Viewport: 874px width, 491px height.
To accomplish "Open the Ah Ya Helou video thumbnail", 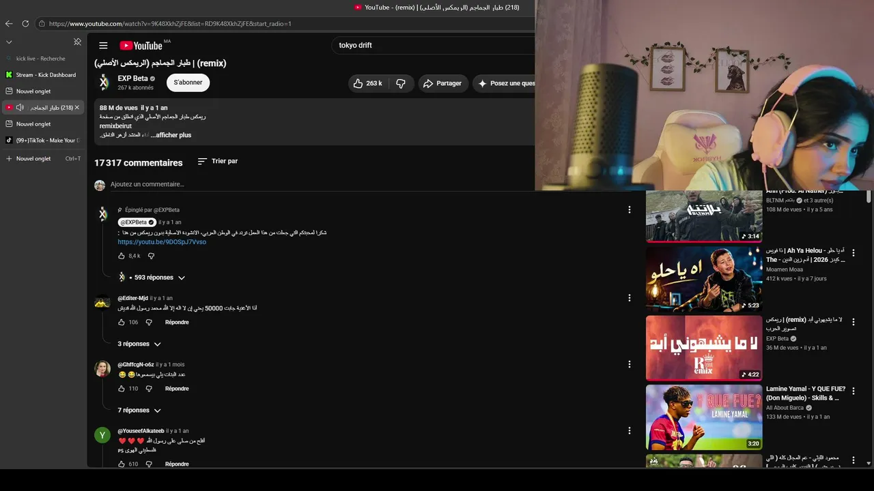I will [704, 279].
